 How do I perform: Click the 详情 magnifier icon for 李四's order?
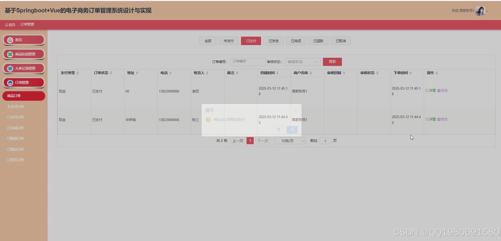pos(426,90)
